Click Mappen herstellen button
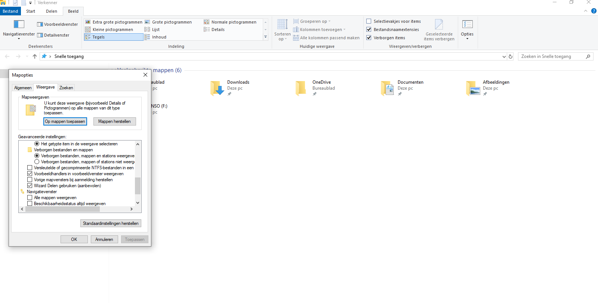This screenshot has width=598, height=303. click(x=114, y=121)
